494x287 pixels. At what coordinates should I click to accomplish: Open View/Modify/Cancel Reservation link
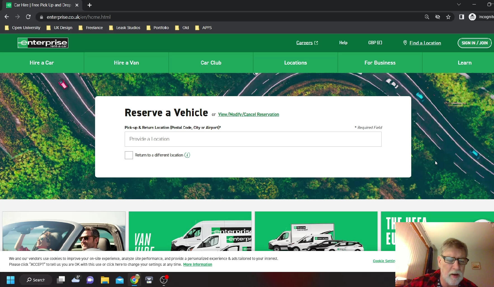point(249,115)
